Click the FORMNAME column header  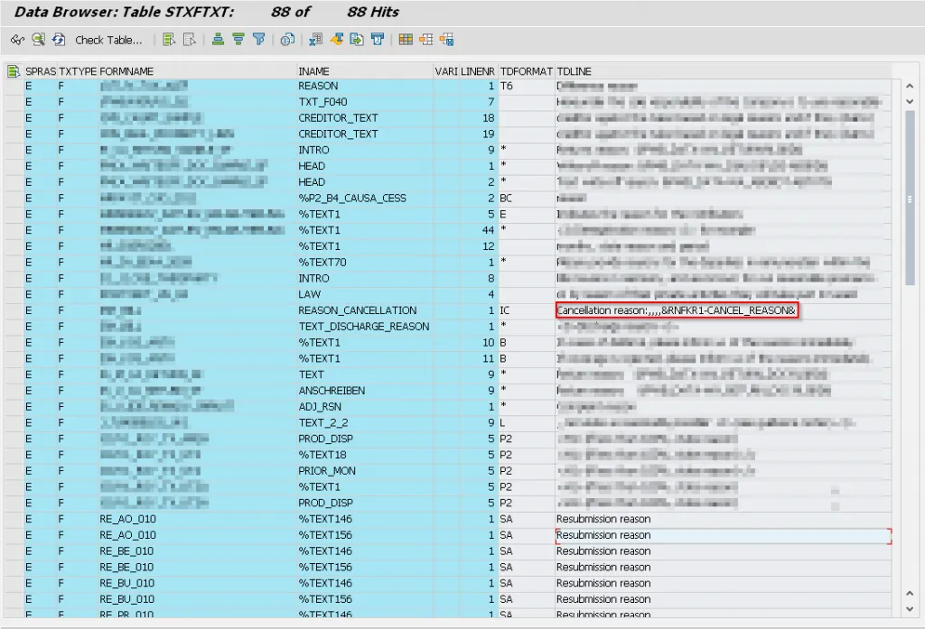pos(126,71)
